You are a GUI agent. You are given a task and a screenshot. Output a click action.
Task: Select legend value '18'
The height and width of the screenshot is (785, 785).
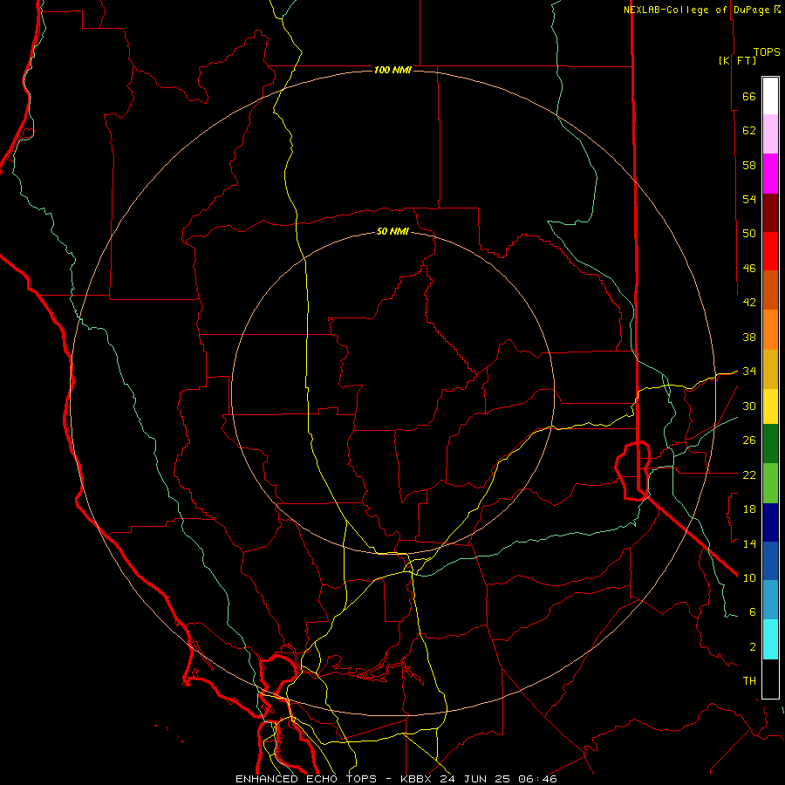point(749,509)
